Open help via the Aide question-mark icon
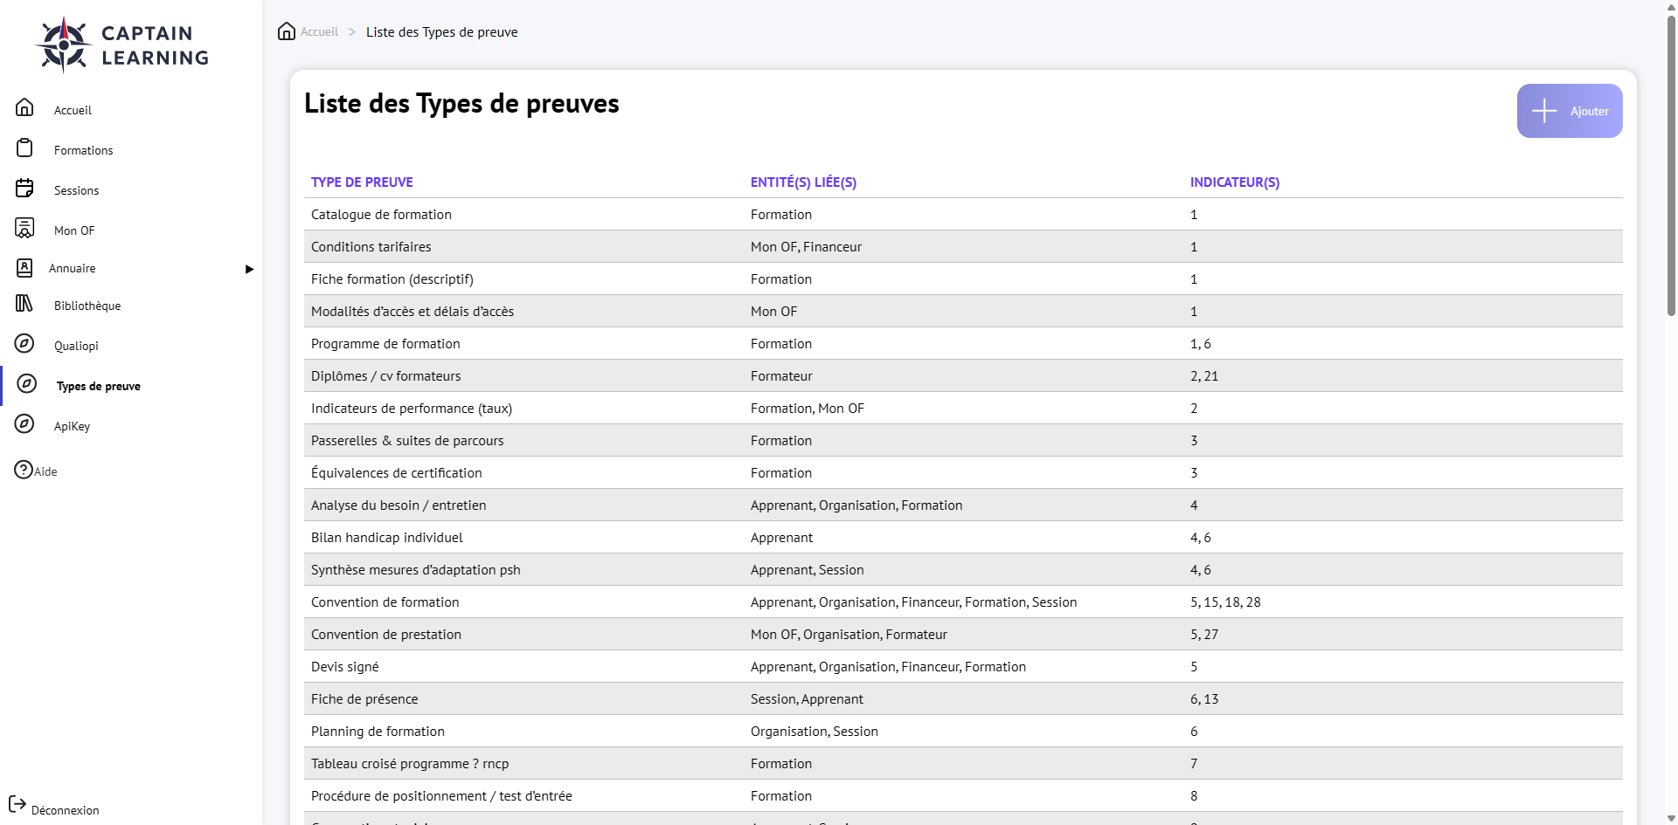Screen dimensions: 1678x825 [x=23, y=470]
